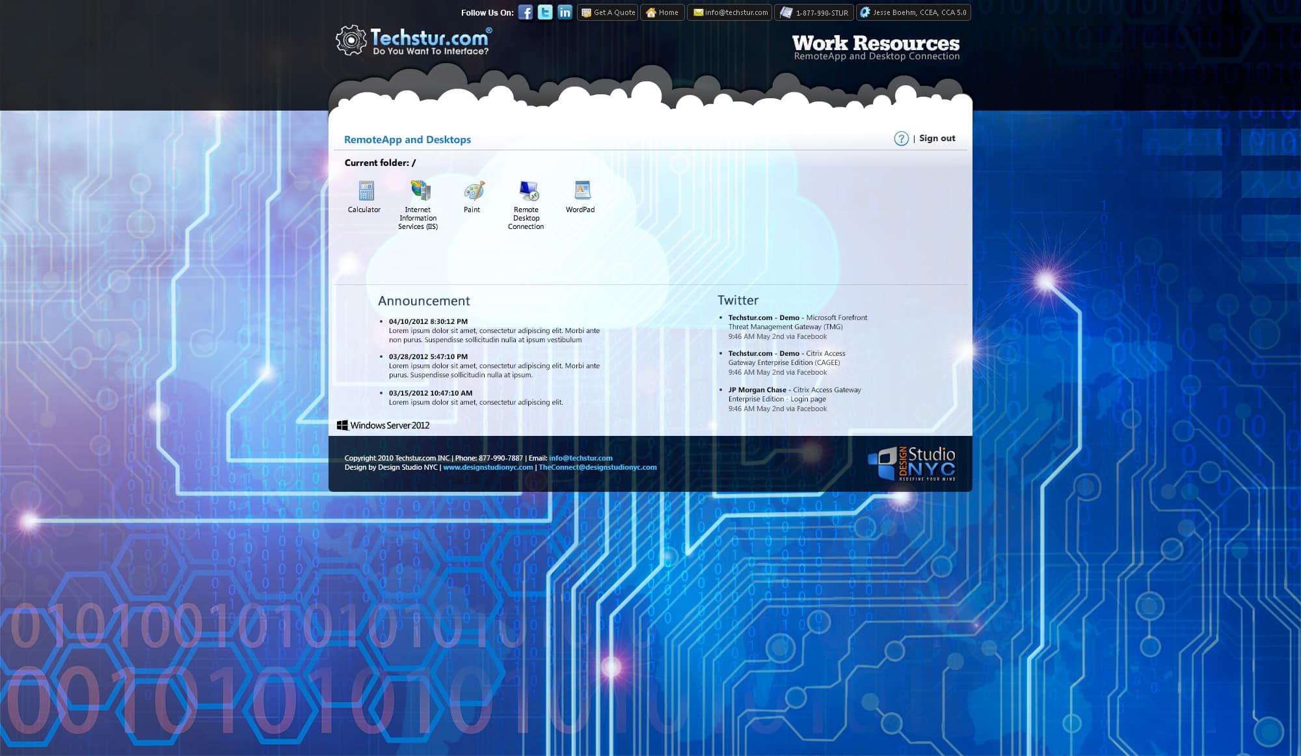The image size is (1301, 756).
Task: Click the Twitter heading
Action: point(738,300)
